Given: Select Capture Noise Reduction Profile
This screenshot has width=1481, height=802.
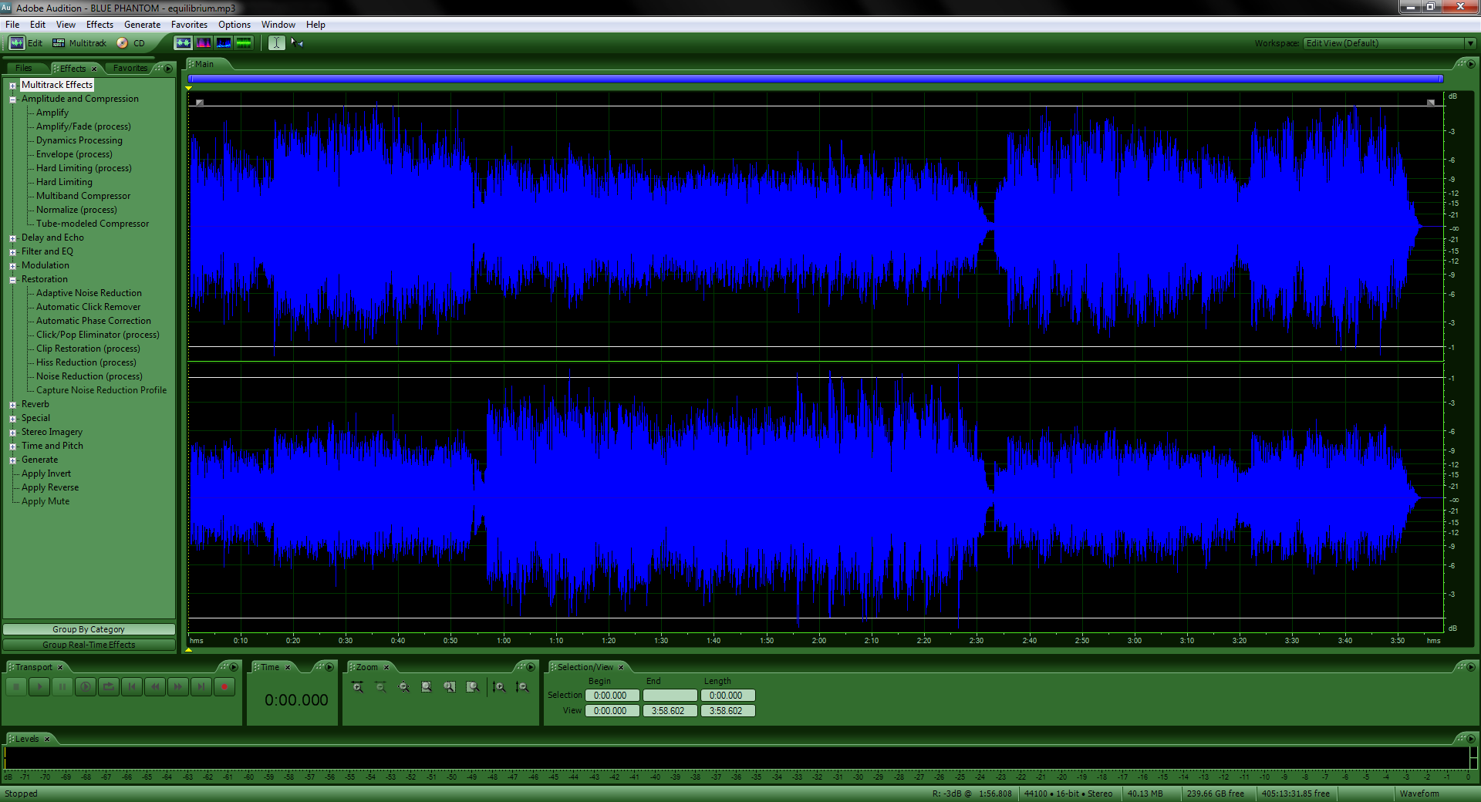Looking at the screenshot, I should tap(101, 390).
